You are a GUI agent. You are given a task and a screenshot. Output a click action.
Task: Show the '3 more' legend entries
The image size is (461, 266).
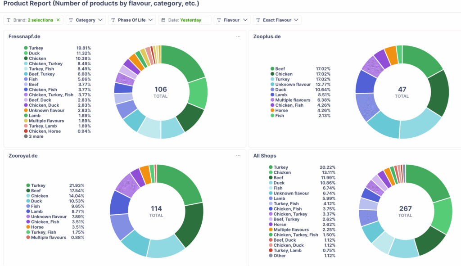(36, 136)
